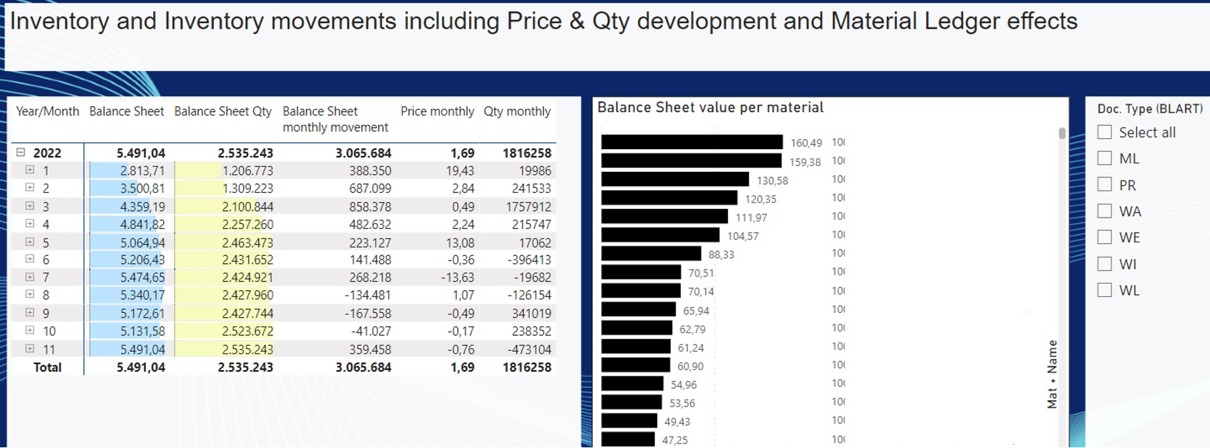
Task: Toggle the WL checkbox in slicer
Action: pyautogui.click(x=1104, y=290)
